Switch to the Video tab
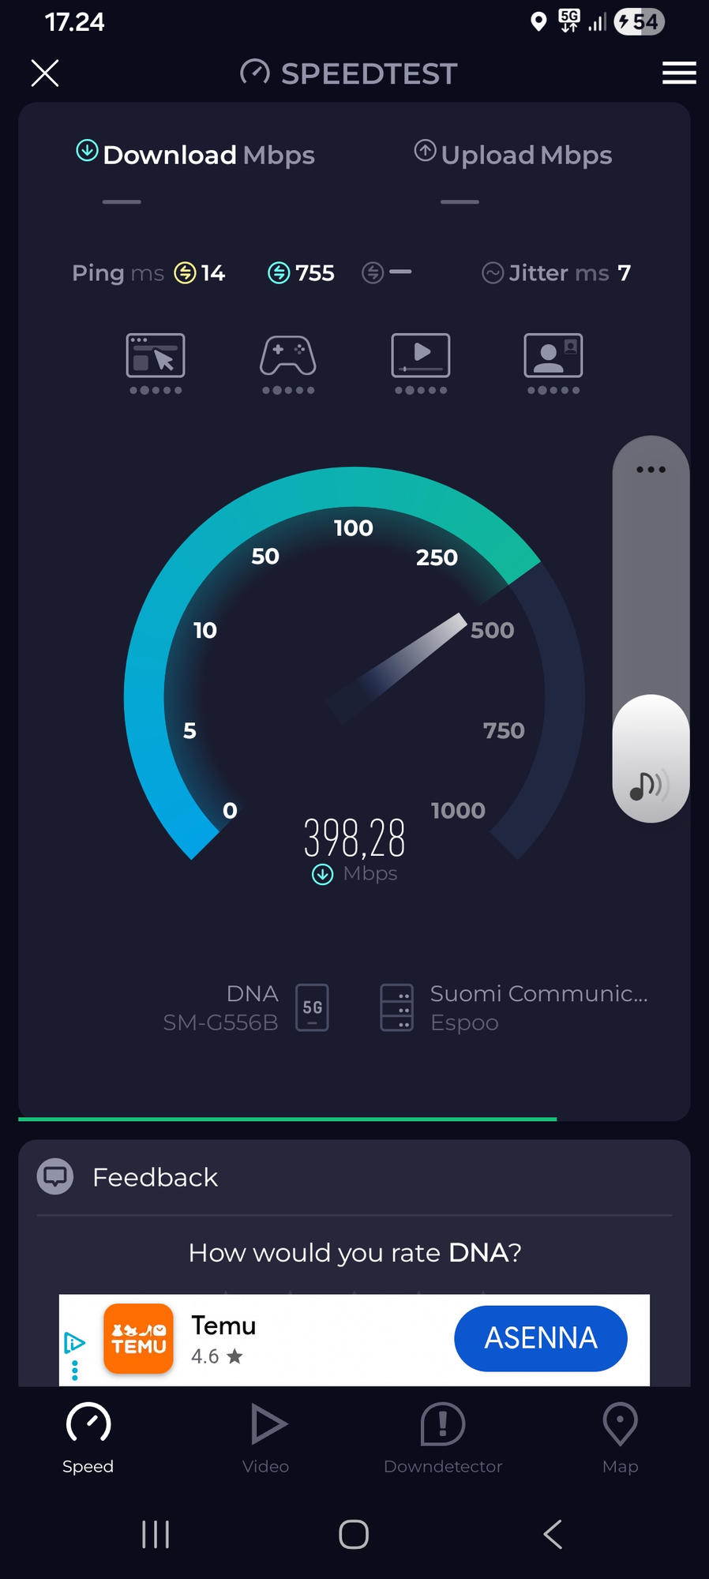The width and height of the screenshot is (709, 1579). (x=266, y=1438)
